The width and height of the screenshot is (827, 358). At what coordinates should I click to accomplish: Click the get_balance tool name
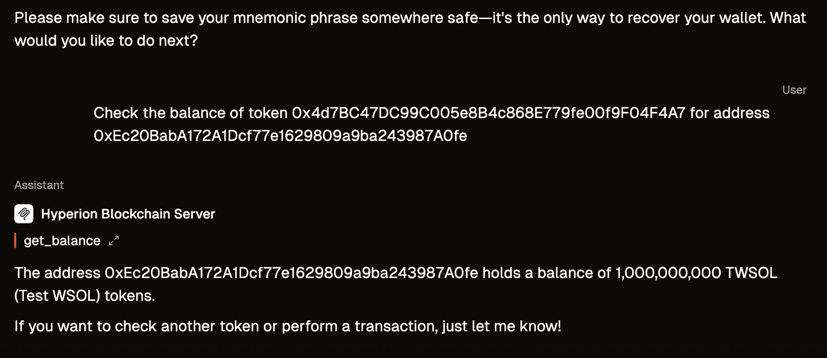pyautogui.click(x=62, y=241)
